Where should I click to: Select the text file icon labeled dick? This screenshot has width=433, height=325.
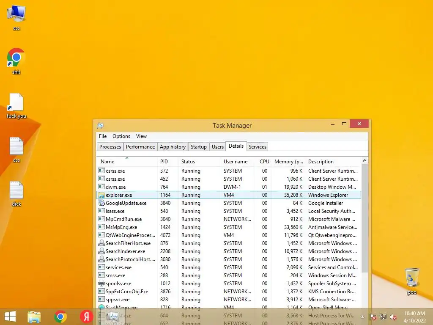(16, 194)
